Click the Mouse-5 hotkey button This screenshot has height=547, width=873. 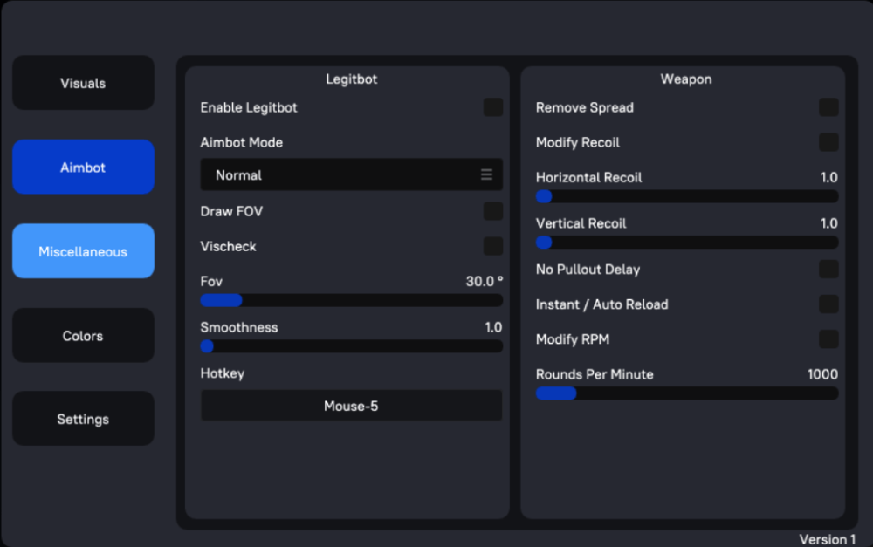coord(351,406)
